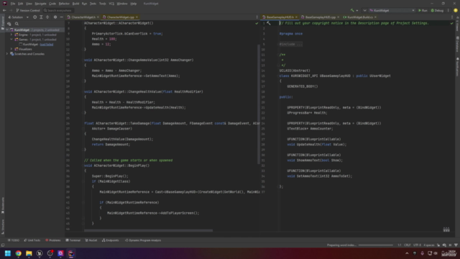Open the Windows Start menu

tap(8, 253)
